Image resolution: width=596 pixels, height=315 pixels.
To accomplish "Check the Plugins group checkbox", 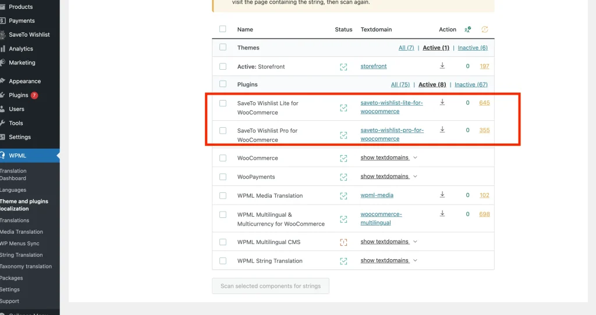I will 223,84.
